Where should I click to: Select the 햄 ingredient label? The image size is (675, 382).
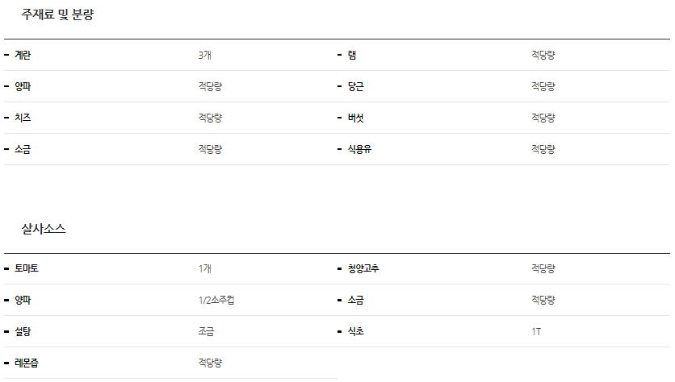coord(352,56)
